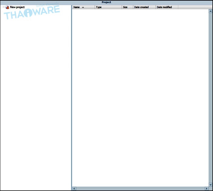The width and height of the screenshot is (213, 191).
Task: Click the vertical scrollbar up arrow
Action: tap(211, 11)
